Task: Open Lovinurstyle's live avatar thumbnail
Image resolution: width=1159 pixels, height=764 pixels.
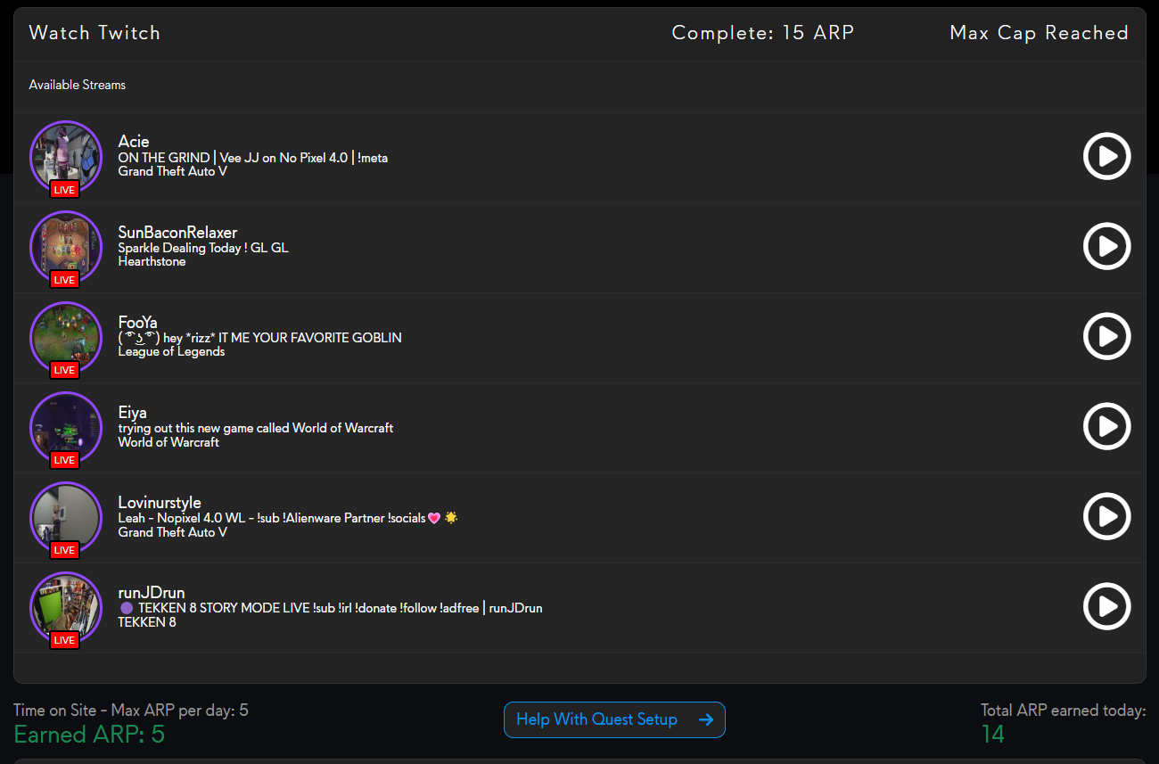Action: [66, 517]
